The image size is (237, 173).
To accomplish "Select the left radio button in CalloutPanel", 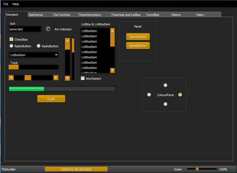I will 149,95.
